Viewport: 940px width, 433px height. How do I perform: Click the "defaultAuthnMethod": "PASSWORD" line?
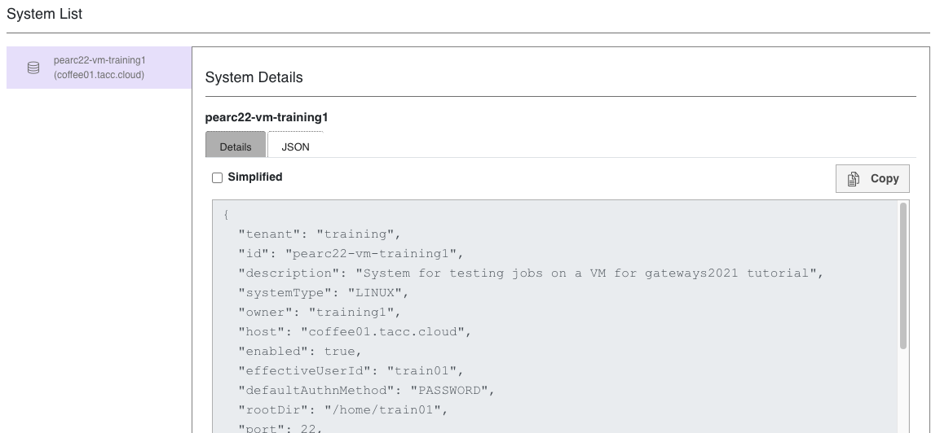click(367, 391)
